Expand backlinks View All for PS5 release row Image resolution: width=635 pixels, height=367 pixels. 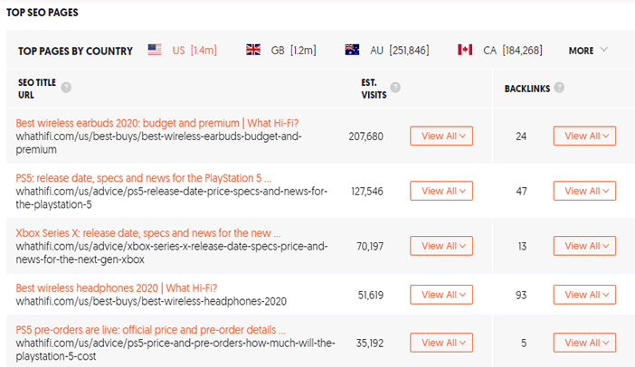pyautogui.click(x=584, y=191)
